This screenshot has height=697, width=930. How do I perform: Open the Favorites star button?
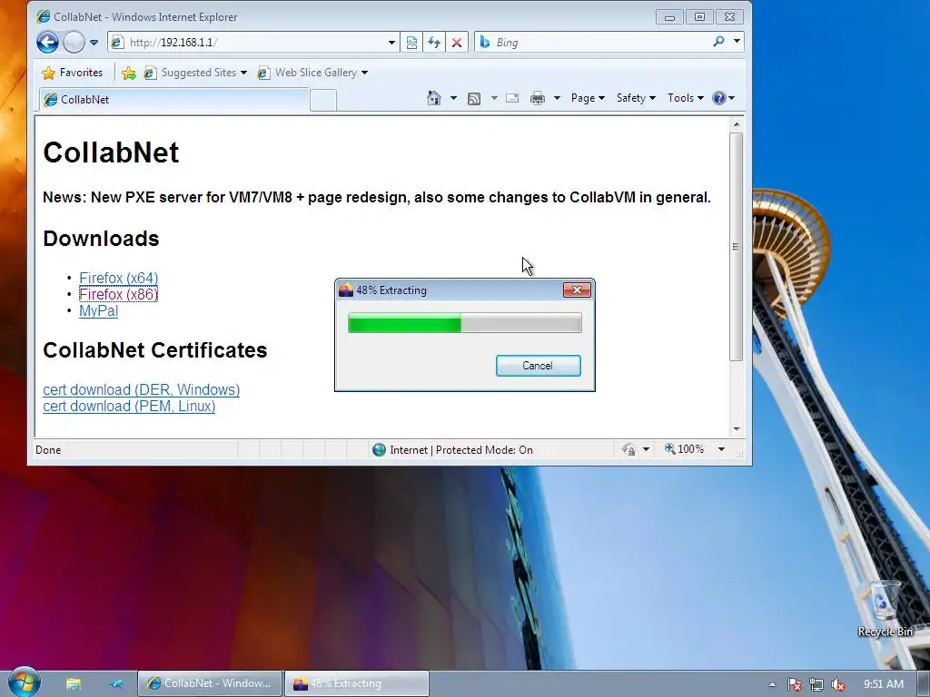73,73
